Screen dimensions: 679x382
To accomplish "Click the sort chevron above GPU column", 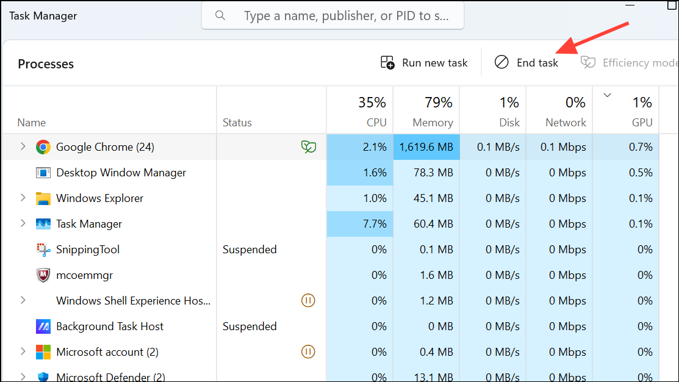I will click(x=607, y=95).
